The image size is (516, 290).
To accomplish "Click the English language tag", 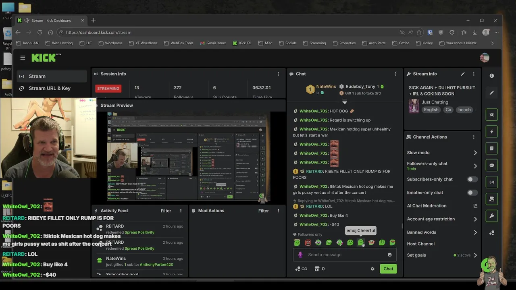I will (431, 110).
